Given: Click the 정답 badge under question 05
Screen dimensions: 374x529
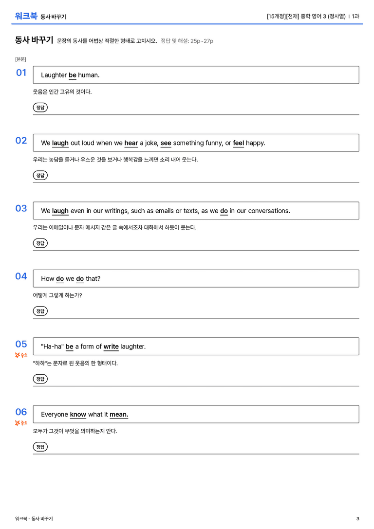Looking at the screenshot, I should point(40,379).
